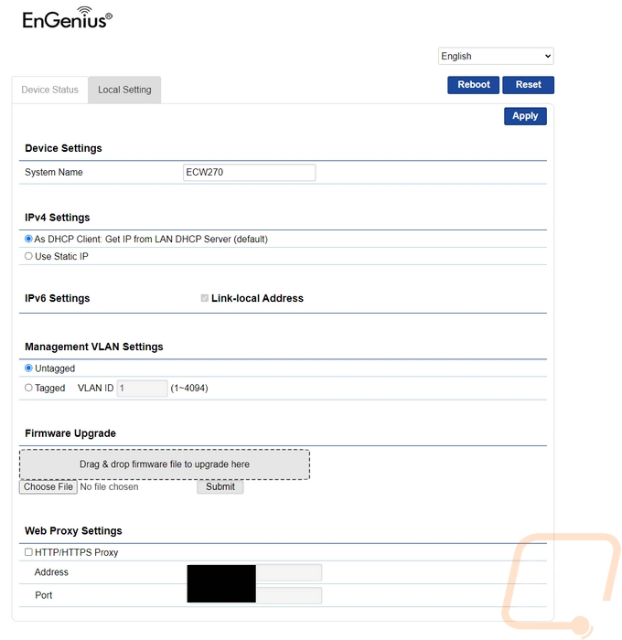Viewport: 622px width, 640px height.
Task: Open the English language dropdown
Action: coord(495,57)
